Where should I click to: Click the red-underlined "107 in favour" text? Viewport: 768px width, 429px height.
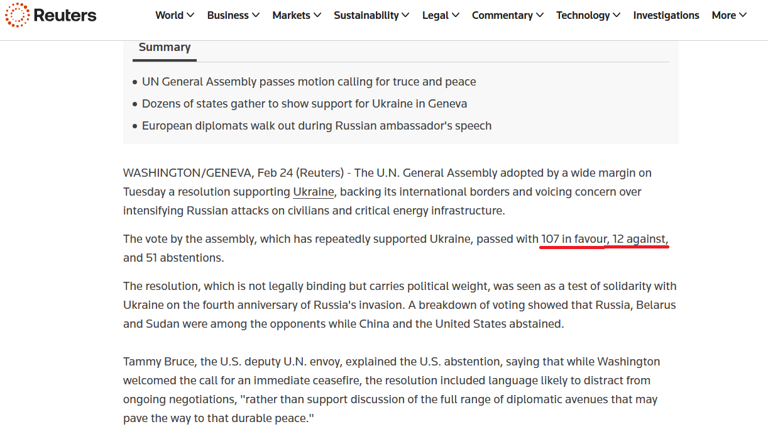point(573,239)
